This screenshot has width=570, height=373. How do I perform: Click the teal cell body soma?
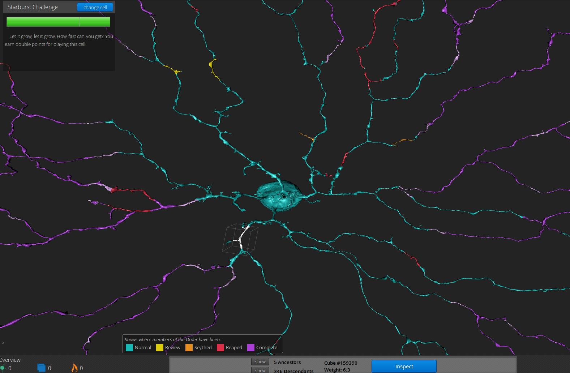pos(279,196)
